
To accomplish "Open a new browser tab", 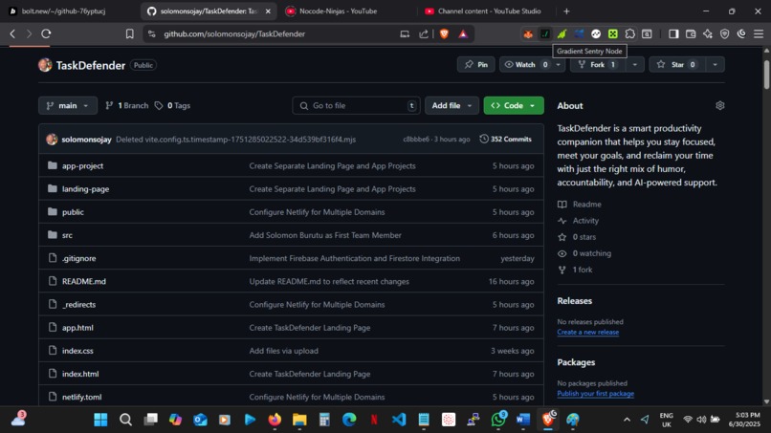I will (x=566, y=11).
